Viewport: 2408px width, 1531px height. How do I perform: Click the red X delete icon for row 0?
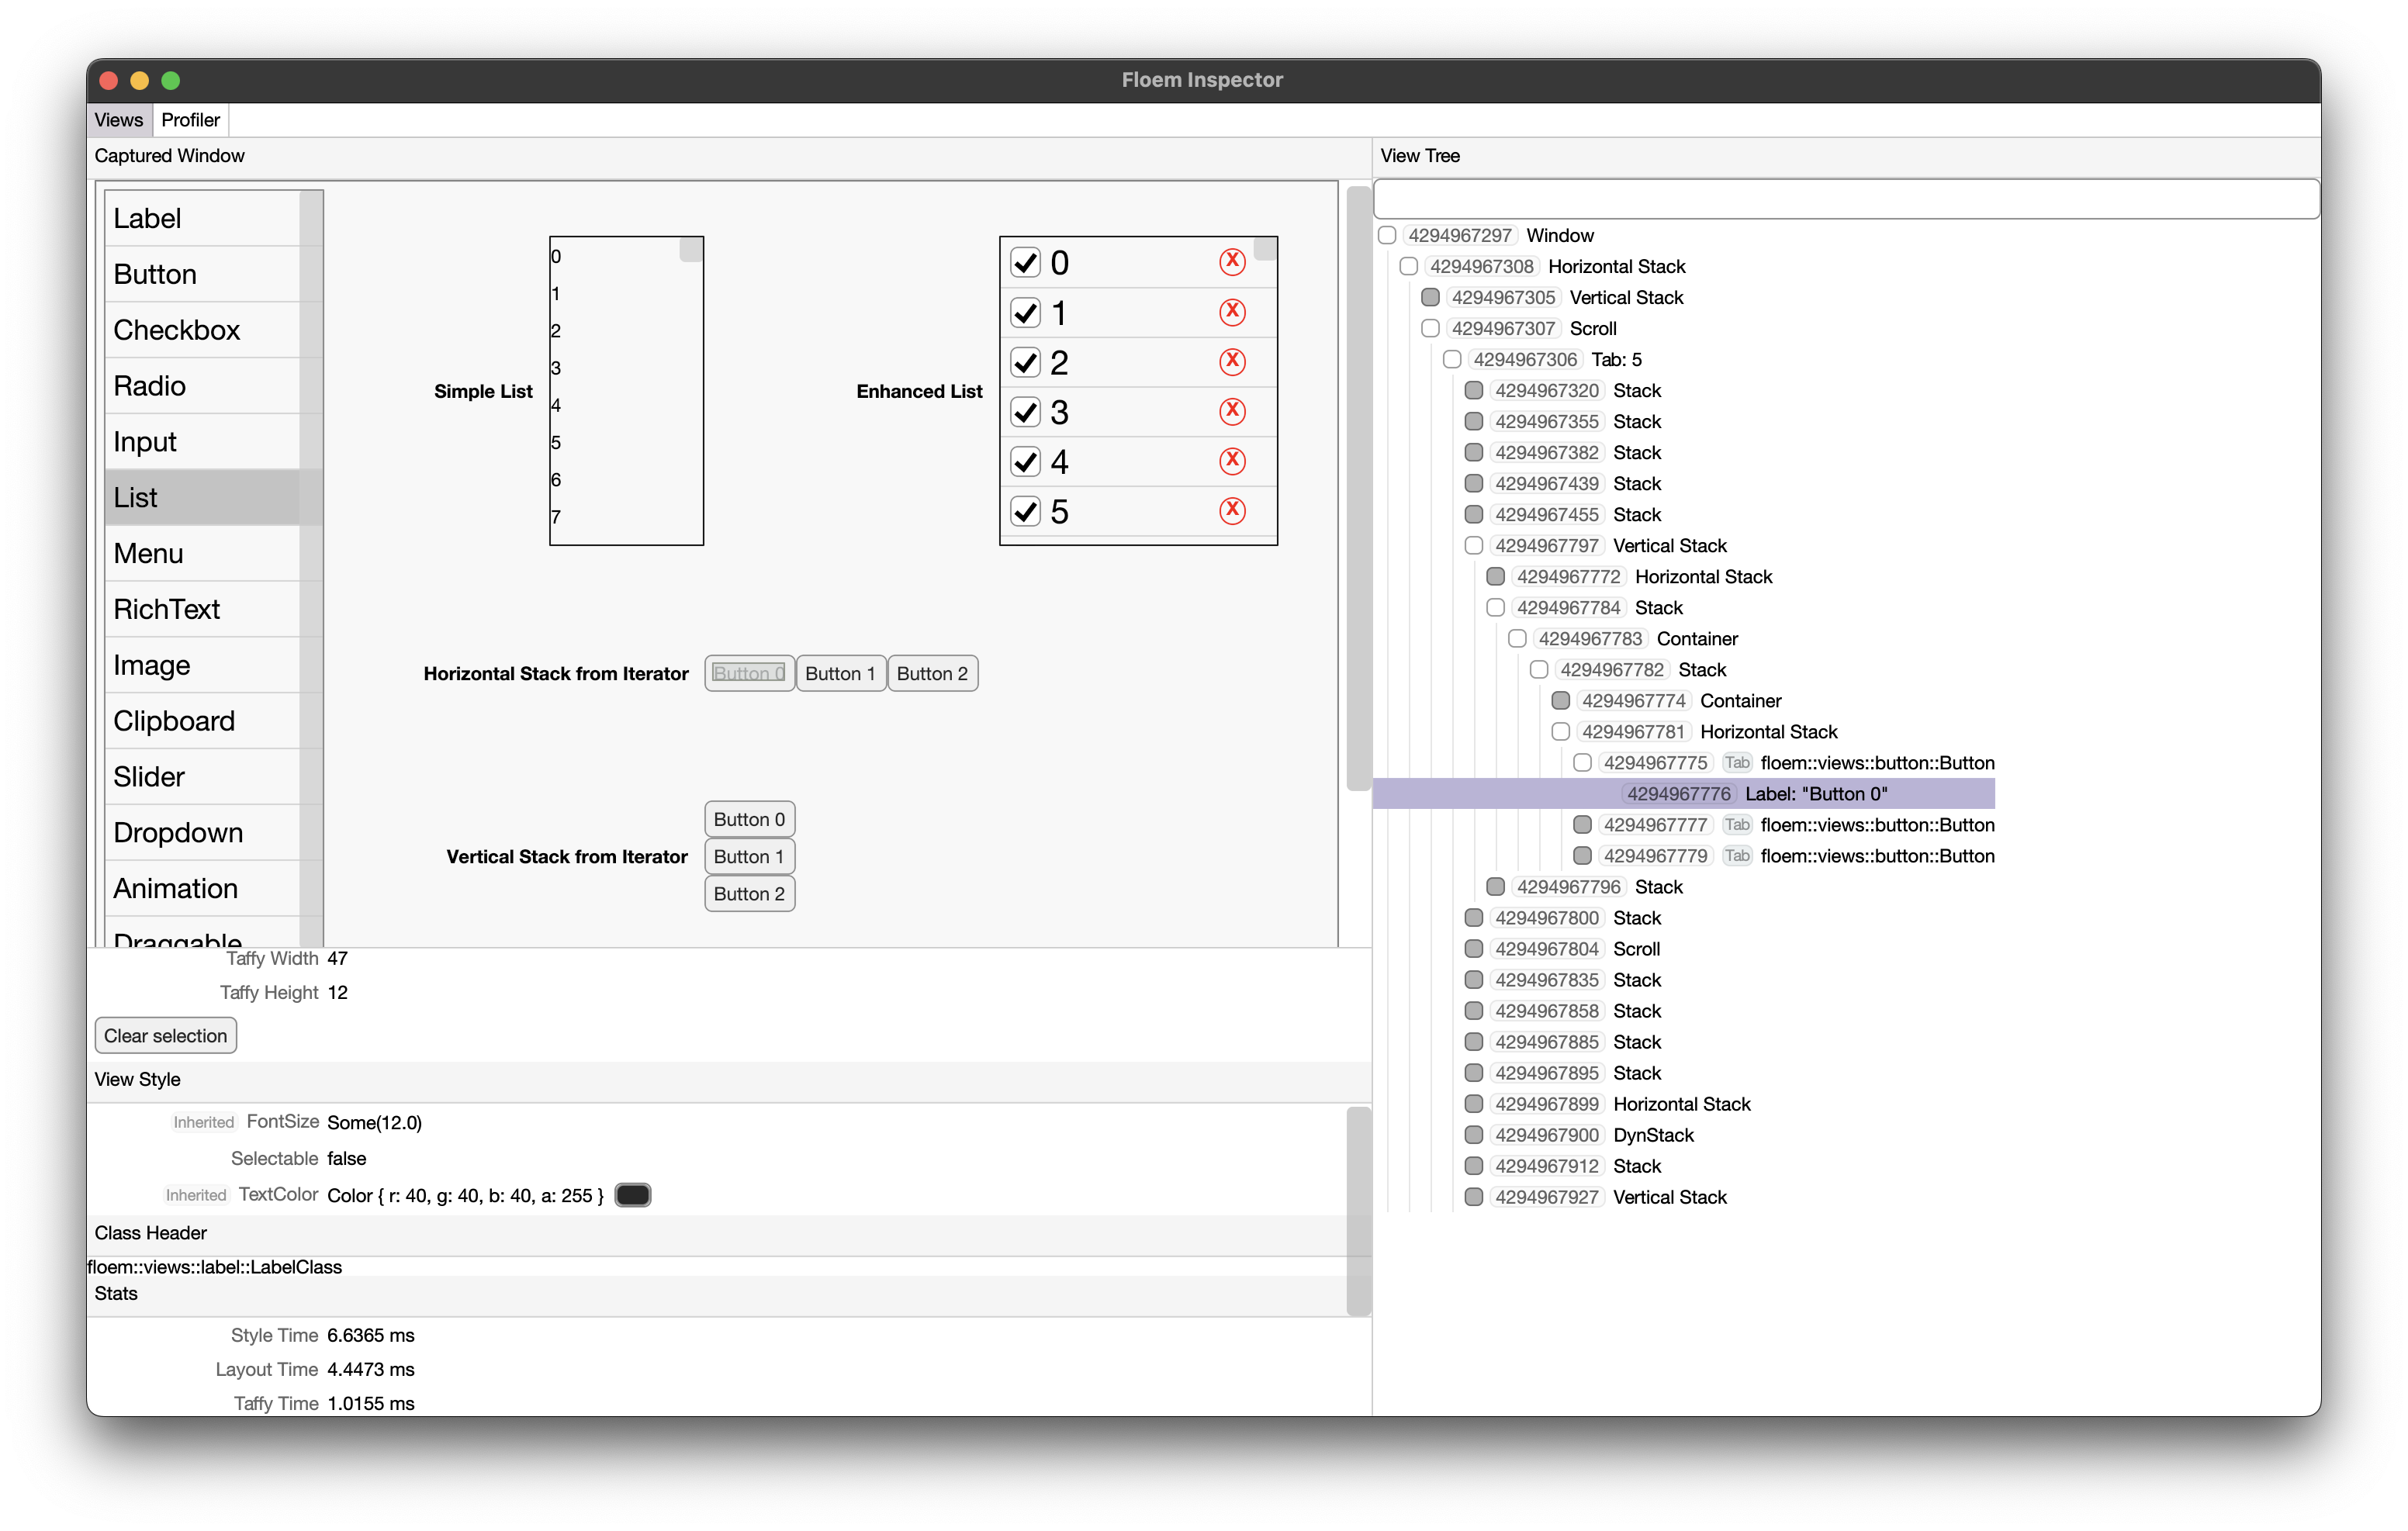1232,262
